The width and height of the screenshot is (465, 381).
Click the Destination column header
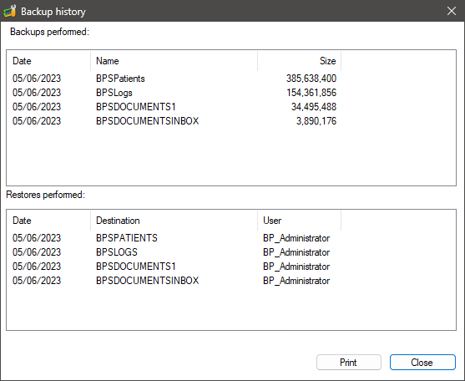[174, 221]
